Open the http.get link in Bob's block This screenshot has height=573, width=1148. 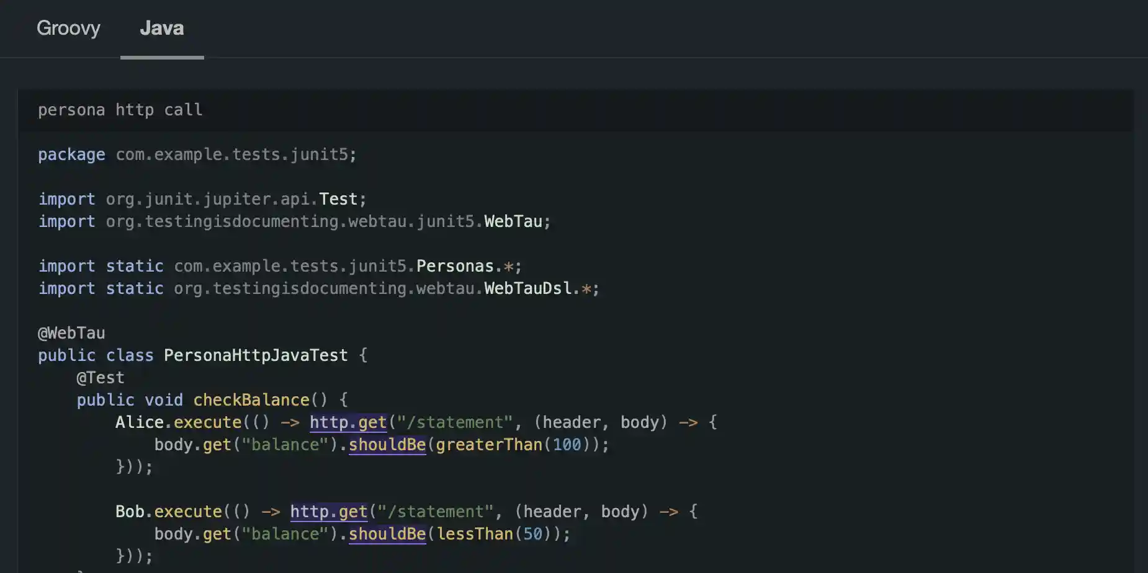[328, 511]
